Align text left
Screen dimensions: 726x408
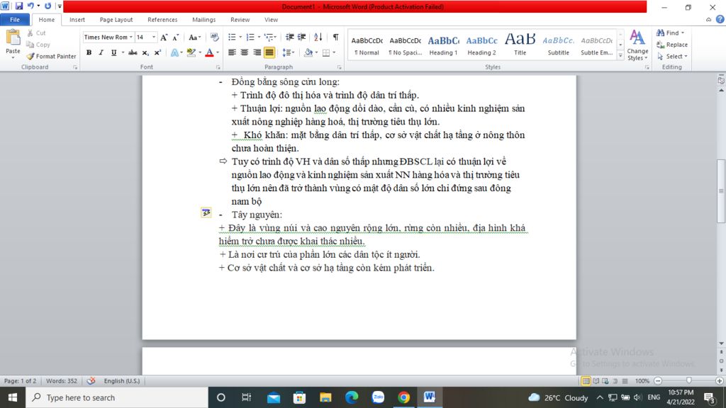[x=232, y=52]
